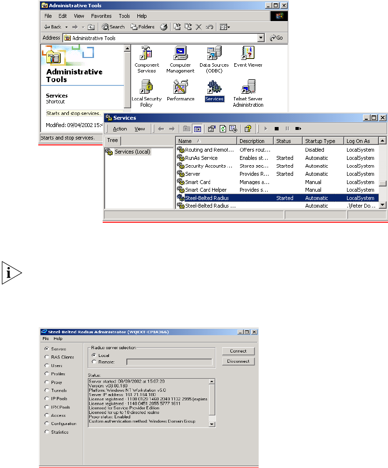The width and height of the screenshot is (388, 468).
Task: Click the Undo toolbar icon
Action: (x=209, y=27)
